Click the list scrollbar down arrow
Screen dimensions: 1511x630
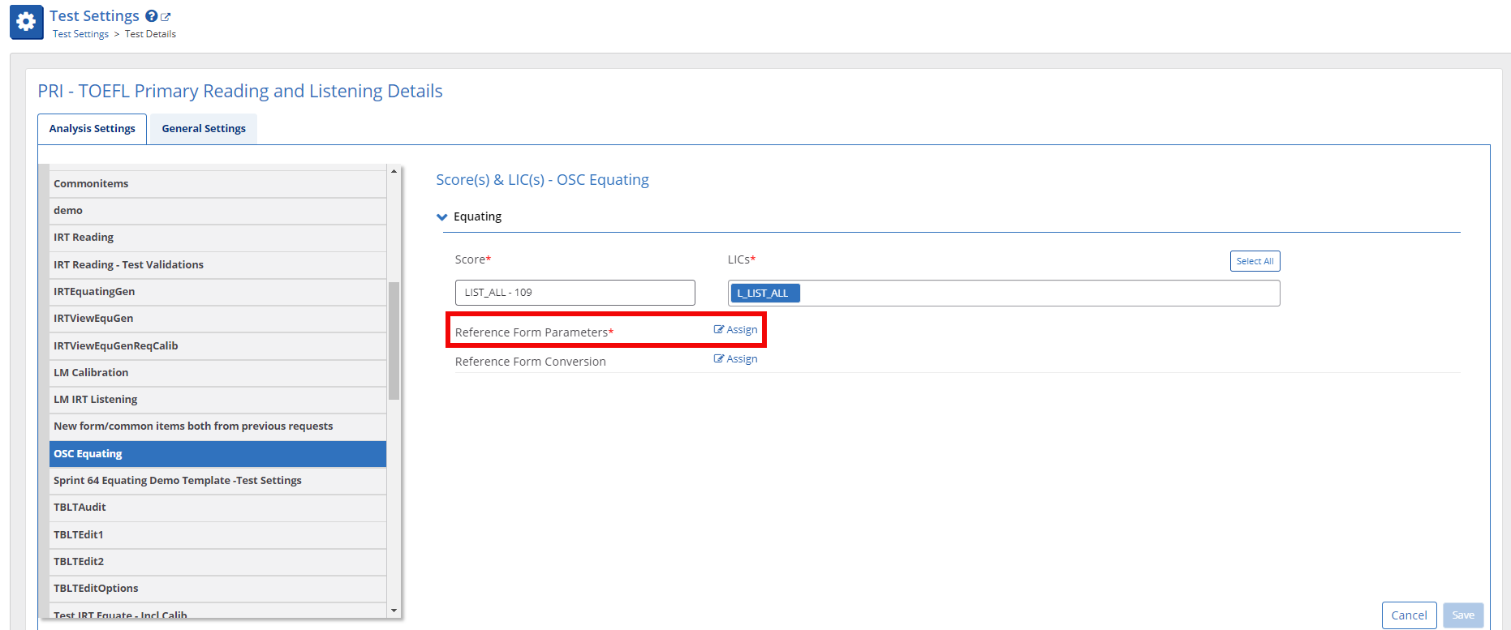tap(394, 611)
